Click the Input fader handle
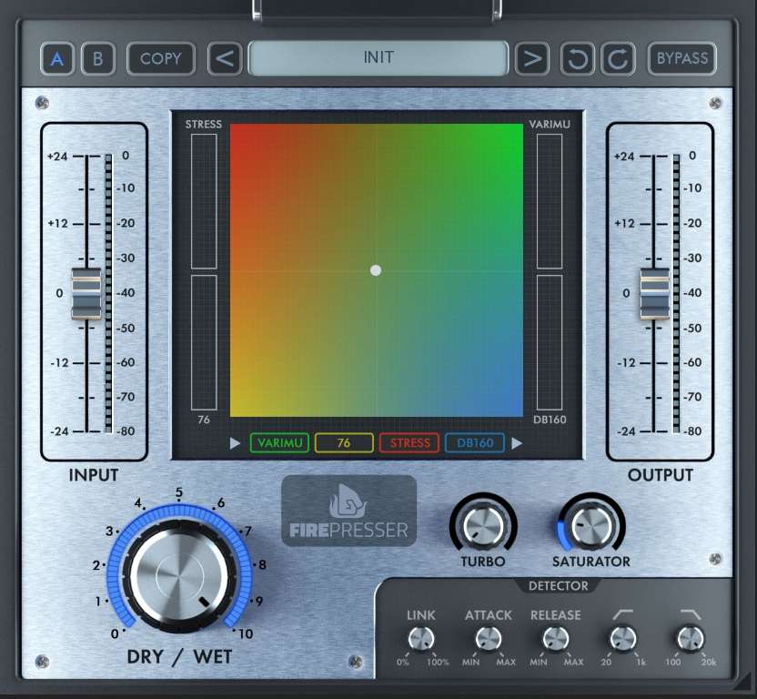The image size is (757, 699). pyautogui.click(x=86, y=293)
